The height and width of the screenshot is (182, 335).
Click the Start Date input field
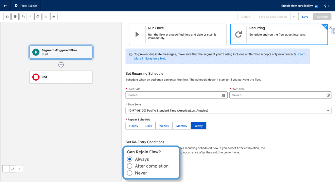click(174, 95)
